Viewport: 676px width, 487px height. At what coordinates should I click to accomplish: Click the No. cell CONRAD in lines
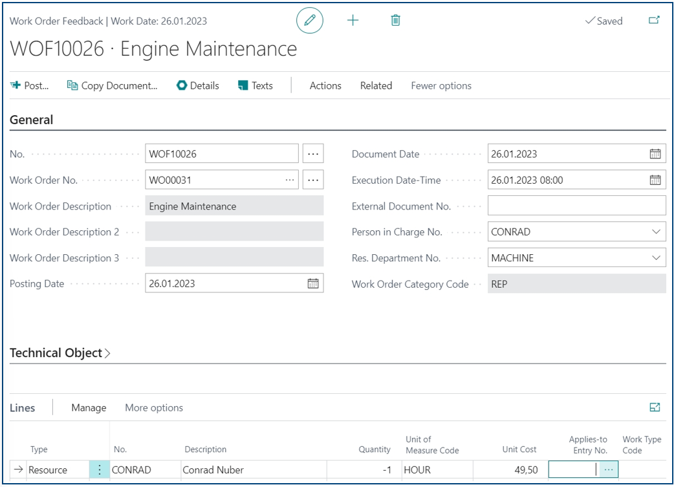[x=145, y=470]
